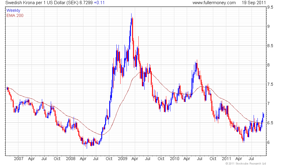Click the 8.5 y-axis label
291x166 pixels.
(270, 46)
